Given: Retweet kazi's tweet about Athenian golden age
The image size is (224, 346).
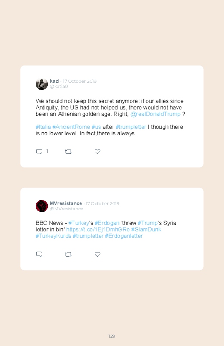Looking at the screenshot, I should point(68,152).
